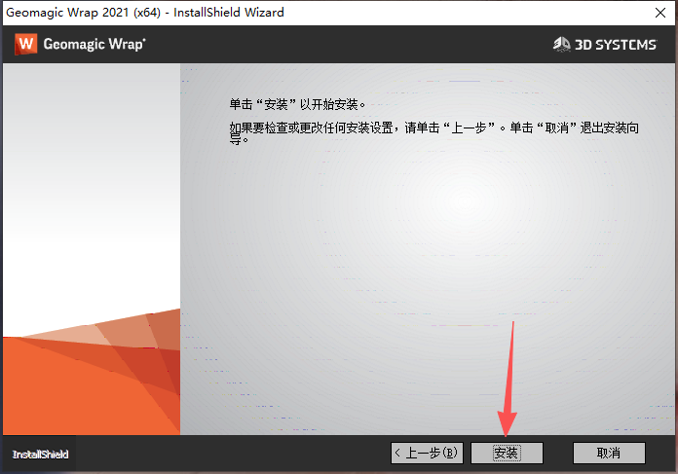Go back with the 上一步(B) button
The height and width of the screenshot is (474, 678).
pos(426,454)
